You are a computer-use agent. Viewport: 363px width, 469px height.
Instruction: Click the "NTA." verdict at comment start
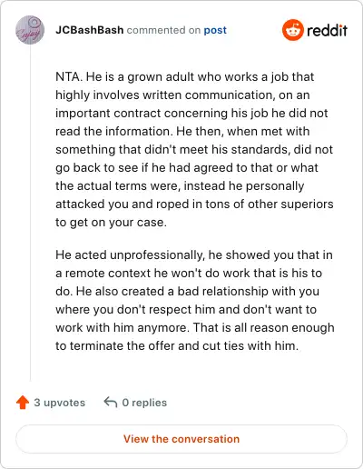coord(69,76)
